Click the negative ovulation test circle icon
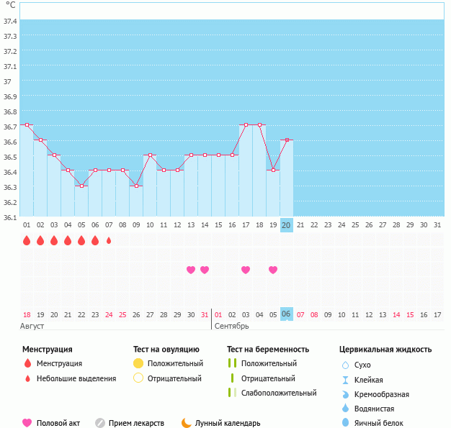Image resolution: width=451 pixels, height=428 pixels. point(138,378)
